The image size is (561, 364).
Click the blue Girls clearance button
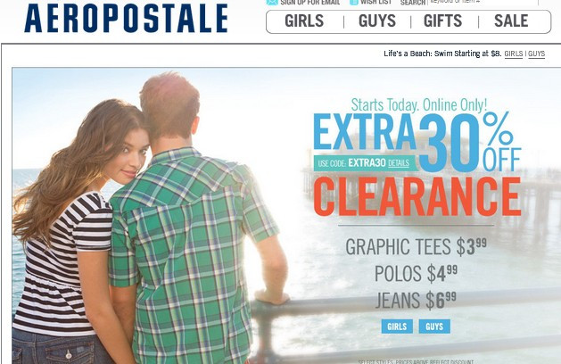click(397, 327)
